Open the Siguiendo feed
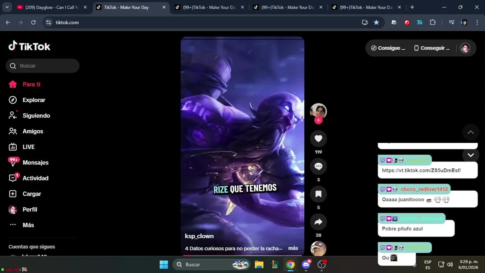The image size is (485, 273). point(29,116)
